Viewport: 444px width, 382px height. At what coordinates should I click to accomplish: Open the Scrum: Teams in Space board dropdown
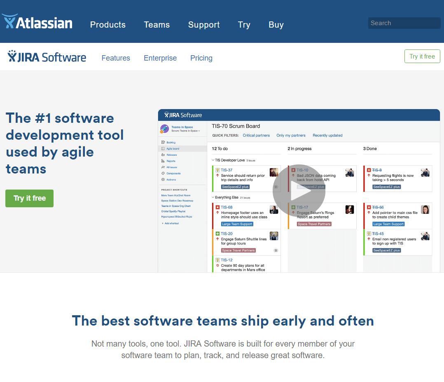coord(185,131)
